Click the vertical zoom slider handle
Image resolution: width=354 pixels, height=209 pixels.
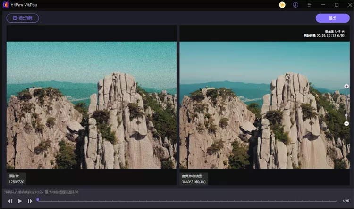pos(346,115)
